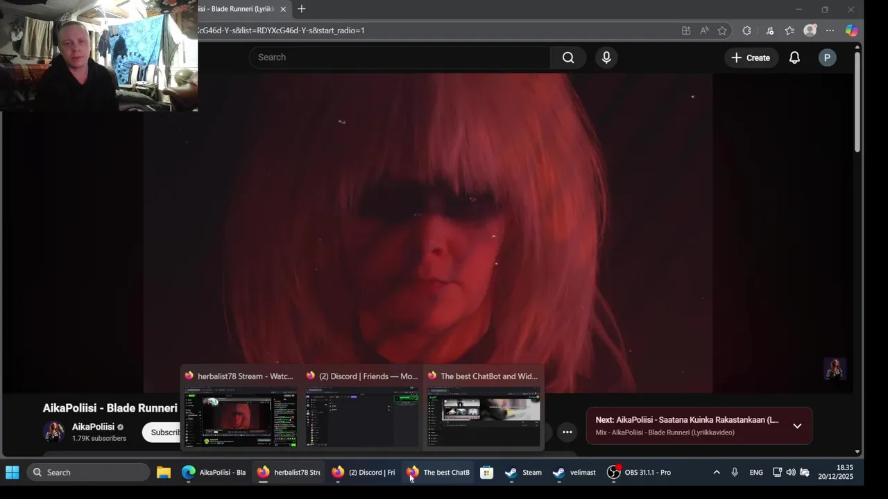Switch to Edge AikaPoliisi taskbar item
The width and height of the screenshot is (888, 499).
214,473
